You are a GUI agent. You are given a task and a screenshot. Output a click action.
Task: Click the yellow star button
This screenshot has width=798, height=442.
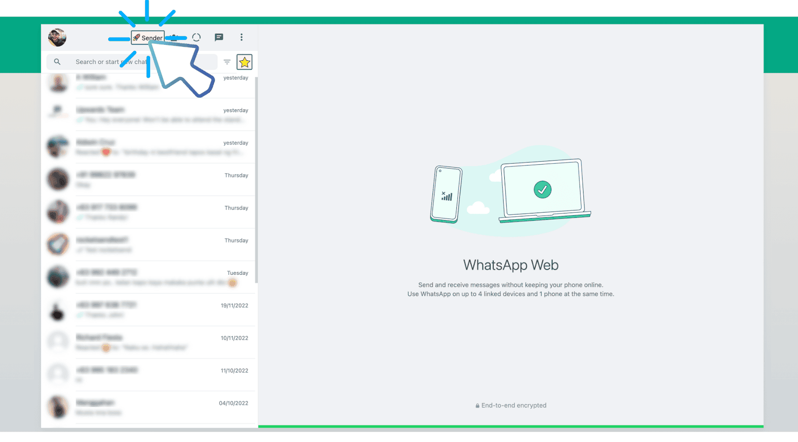[244, 62]
